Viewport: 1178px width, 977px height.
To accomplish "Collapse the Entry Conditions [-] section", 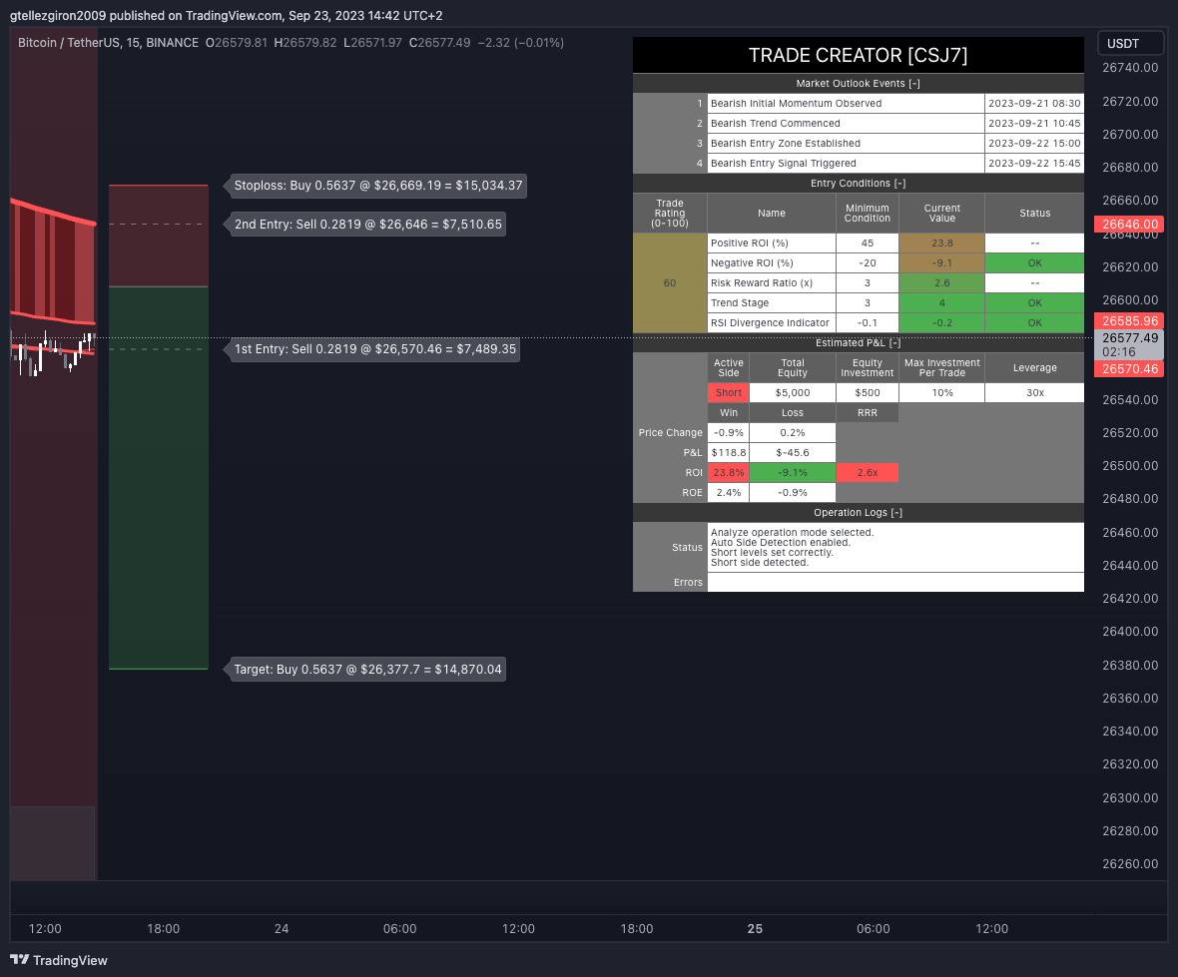I will click(x=858, y=184).
